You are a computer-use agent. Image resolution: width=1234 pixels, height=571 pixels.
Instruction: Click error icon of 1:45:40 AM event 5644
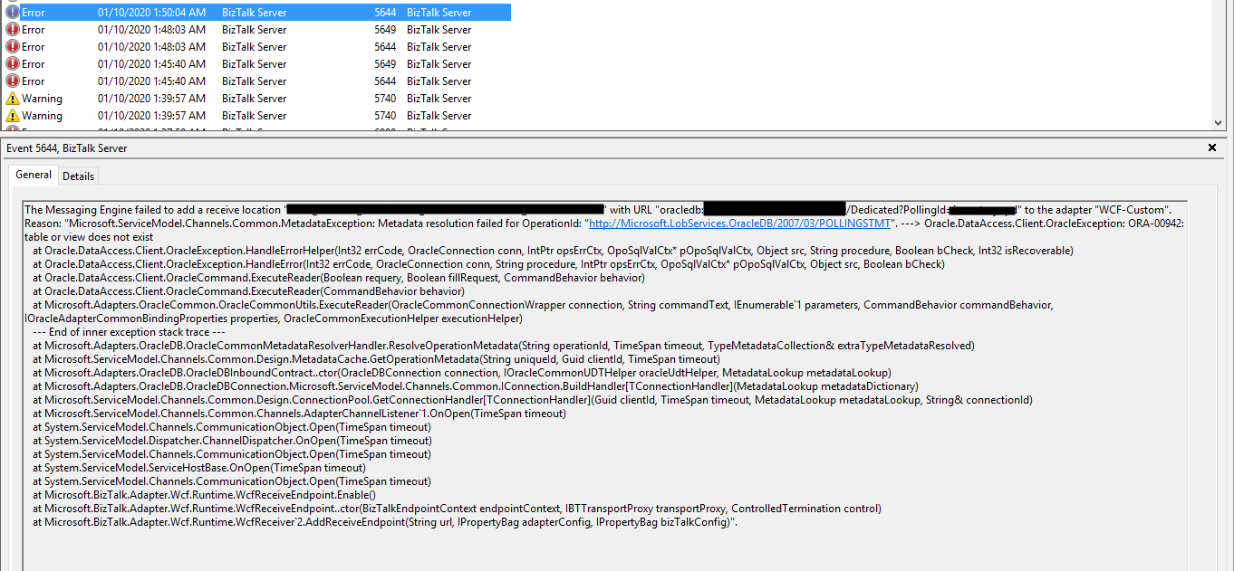[12, 81]
